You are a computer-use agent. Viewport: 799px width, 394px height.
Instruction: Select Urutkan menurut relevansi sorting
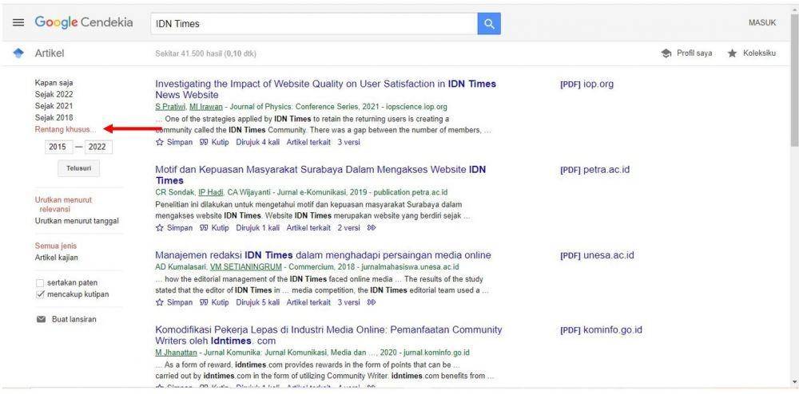pos(64,204)
